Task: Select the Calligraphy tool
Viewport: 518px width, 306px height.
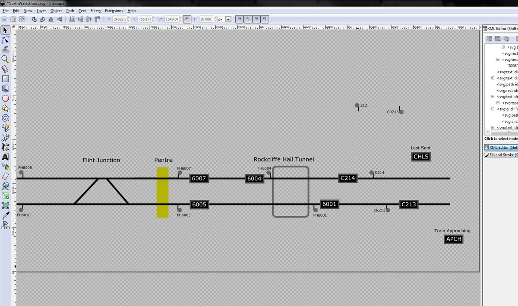Action: coord(6,147)
